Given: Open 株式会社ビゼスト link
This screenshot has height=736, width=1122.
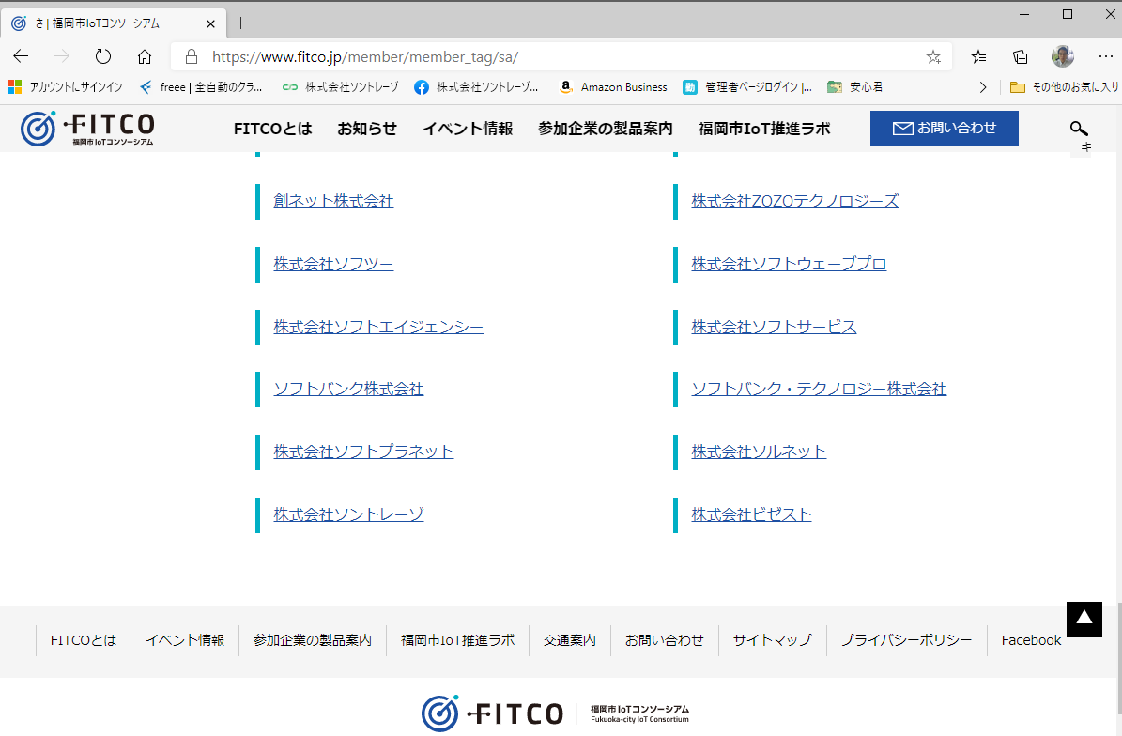Looking at the screenshot, I should coord(751,515).
